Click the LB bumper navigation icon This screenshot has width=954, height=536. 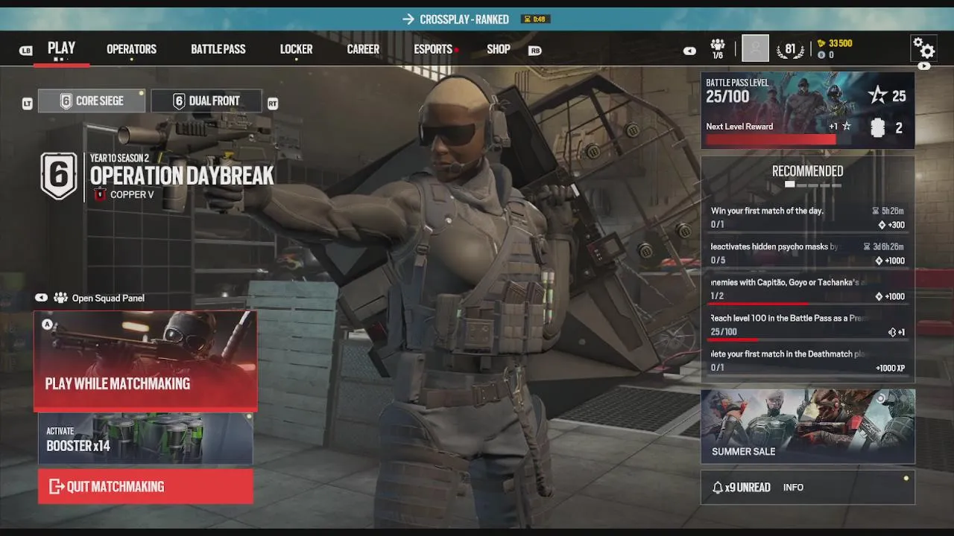point(26,51)
